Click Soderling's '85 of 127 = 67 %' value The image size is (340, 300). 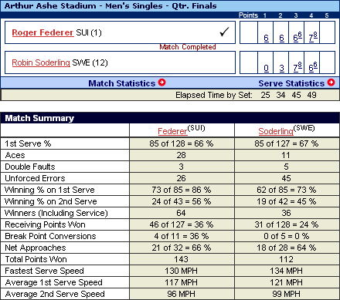287,143
